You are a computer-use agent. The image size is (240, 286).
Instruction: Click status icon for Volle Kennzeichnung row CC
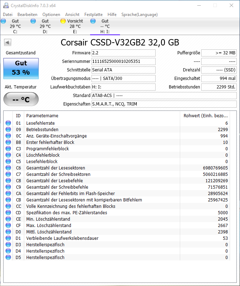[8, 206]
